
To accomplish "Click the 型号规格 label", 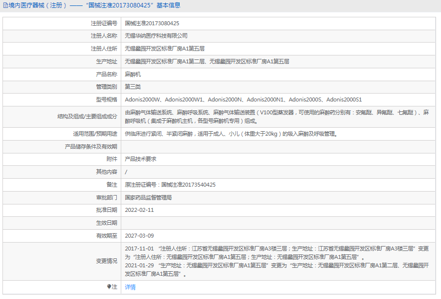I will (x=106, y=100).
